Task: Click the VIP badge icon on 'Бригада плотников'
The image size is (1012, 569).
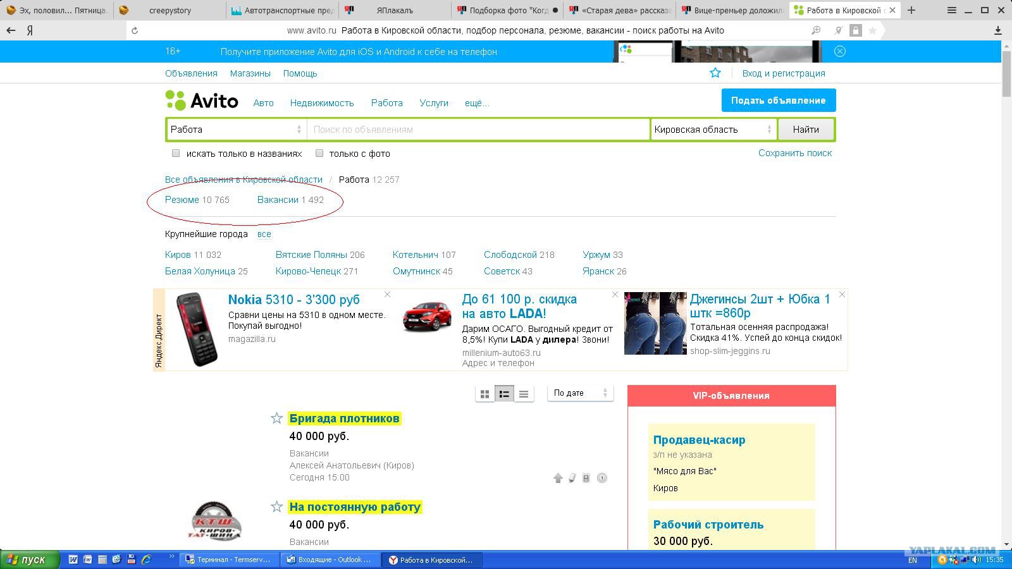Action: tap(586, 478)
